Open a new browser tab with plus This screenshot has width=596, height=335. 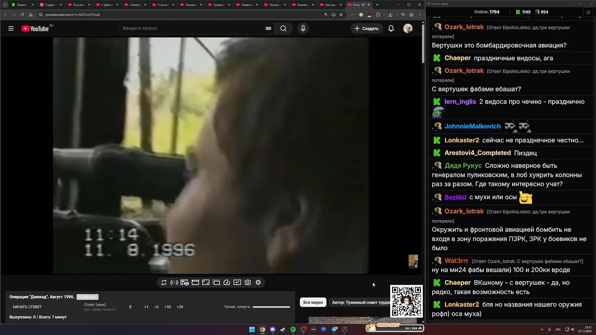(377, 5)
